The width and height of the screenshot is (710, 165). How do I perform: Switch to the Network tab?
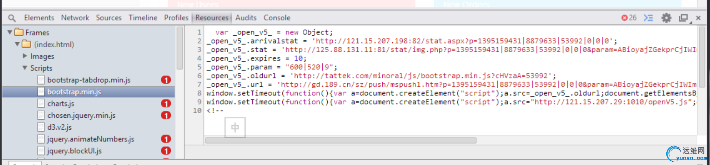click(x=75, y=18)
